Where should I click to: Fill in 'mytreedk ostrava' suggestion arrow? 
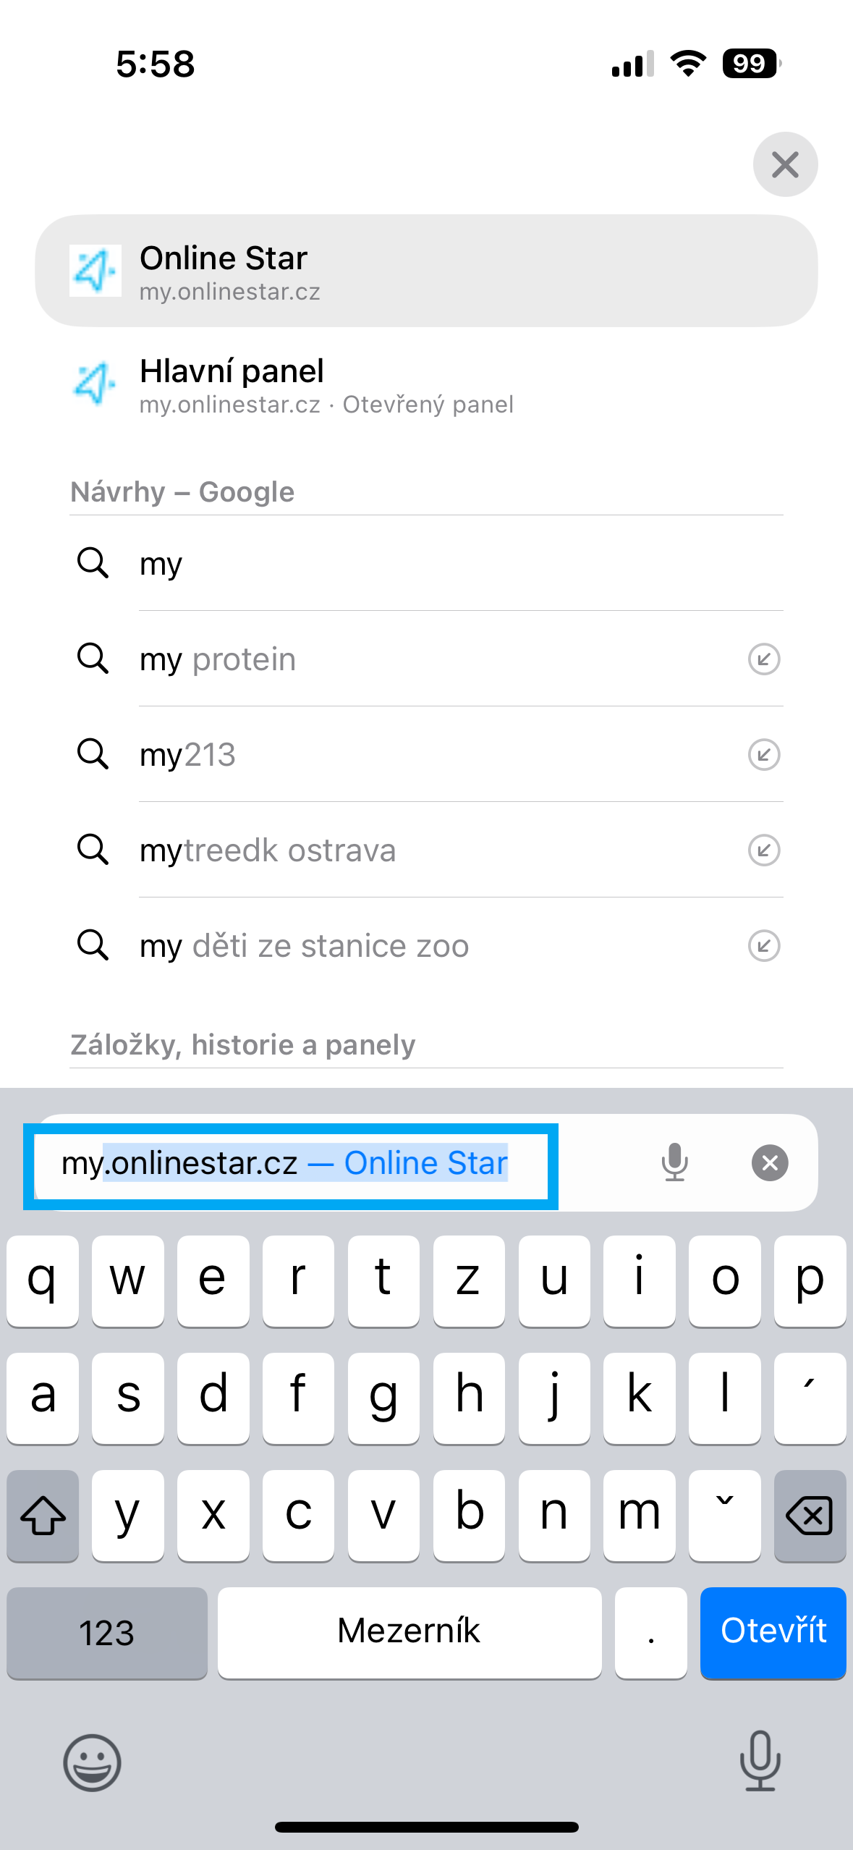pos(763,850)
